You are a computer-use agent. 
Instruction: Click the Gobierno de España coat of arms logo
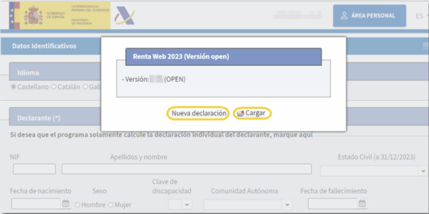coord(33,15)
